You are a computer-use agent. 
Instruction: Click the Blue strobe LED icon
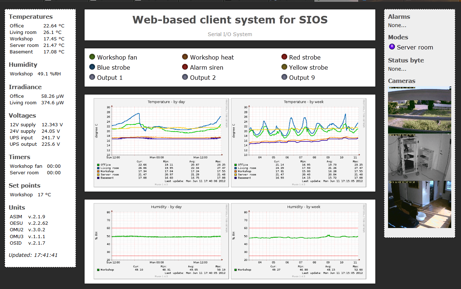(x=92, y=67)
